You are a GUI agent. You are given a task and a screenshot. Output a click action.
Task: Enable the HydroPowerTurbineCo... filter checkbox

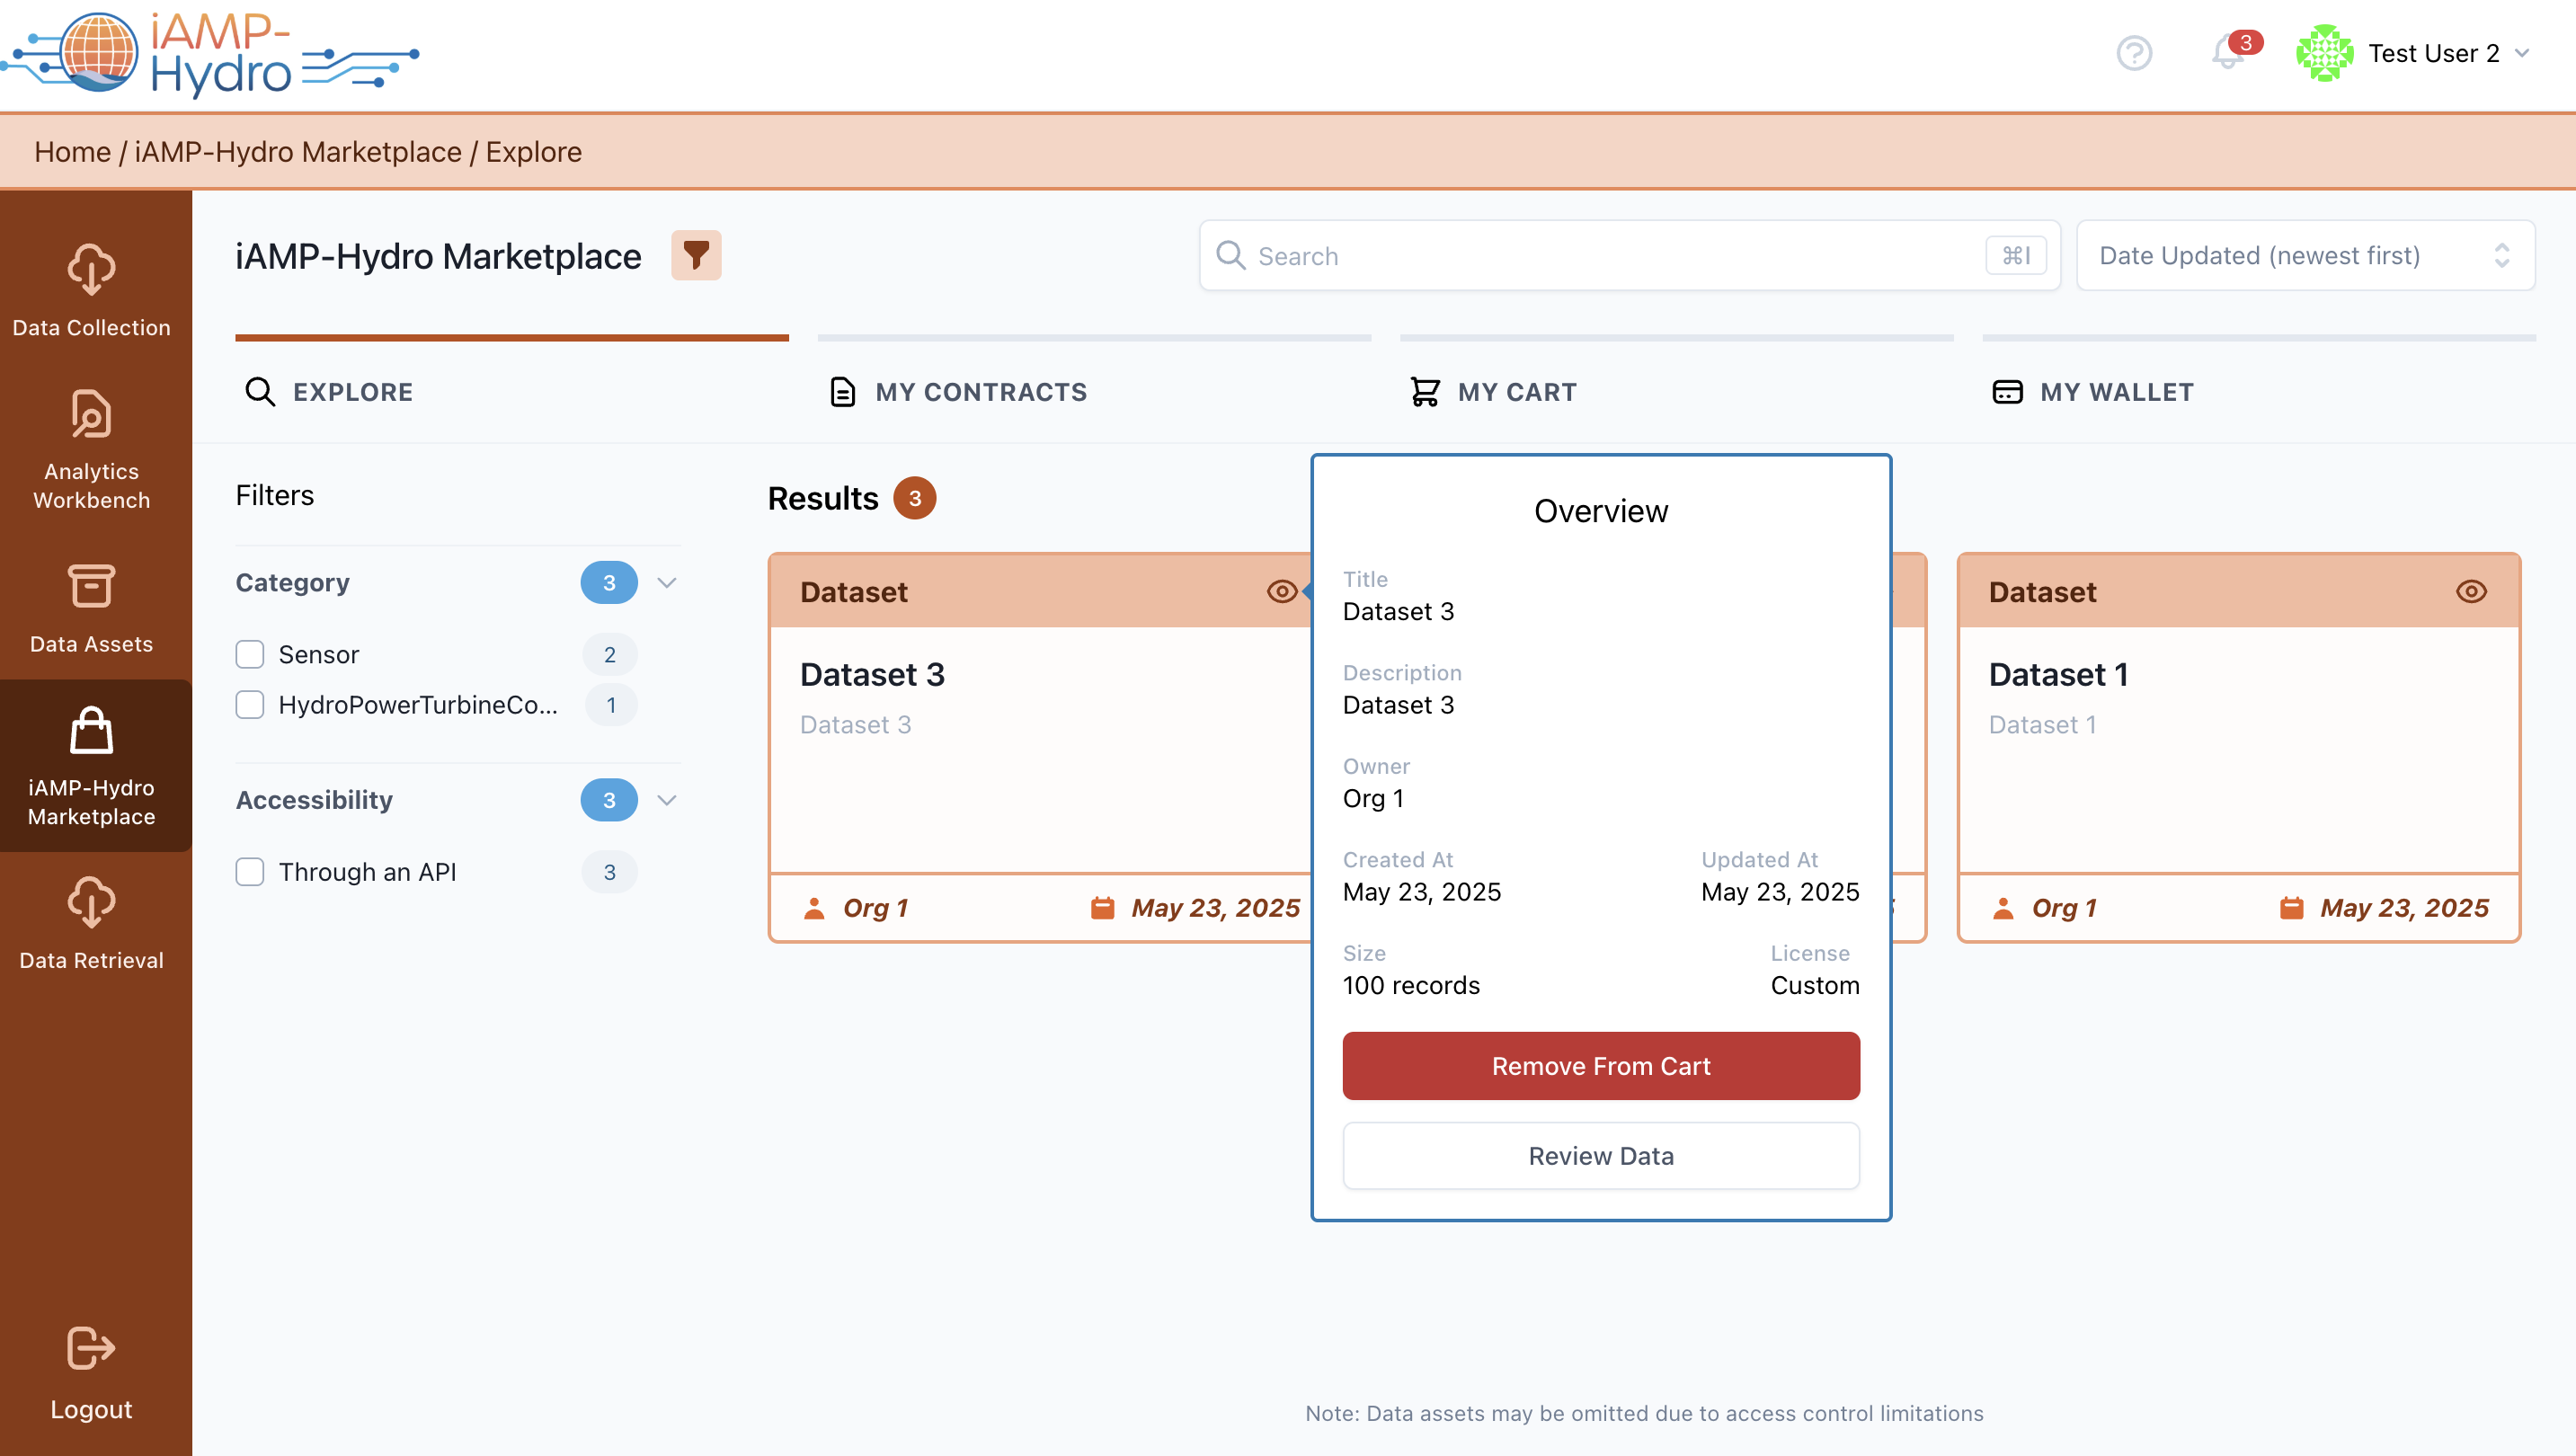(x=250, y=705)
